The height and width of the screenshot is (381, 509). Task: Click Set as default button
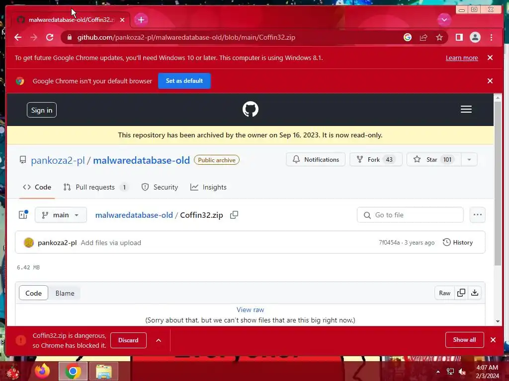184,81
